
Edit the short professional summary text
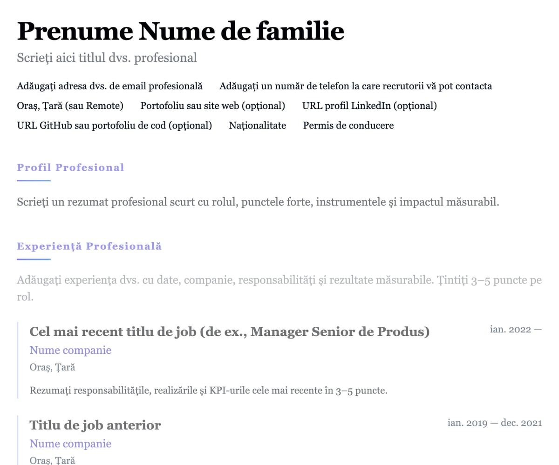[258, 202]
